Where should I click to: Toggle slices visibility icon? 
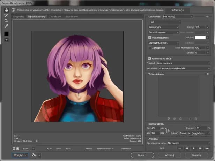click(6, 40)
